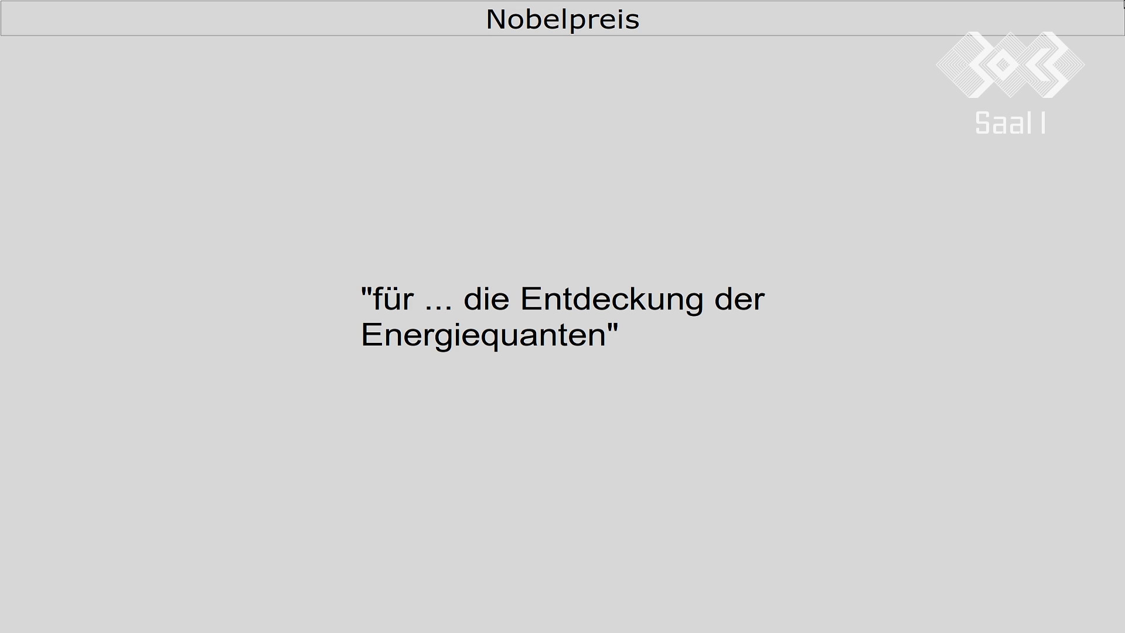This screenshot has height=633, width=1125.
Task: Select the right diamond of the logo
Action: [x=1051, y=64]
